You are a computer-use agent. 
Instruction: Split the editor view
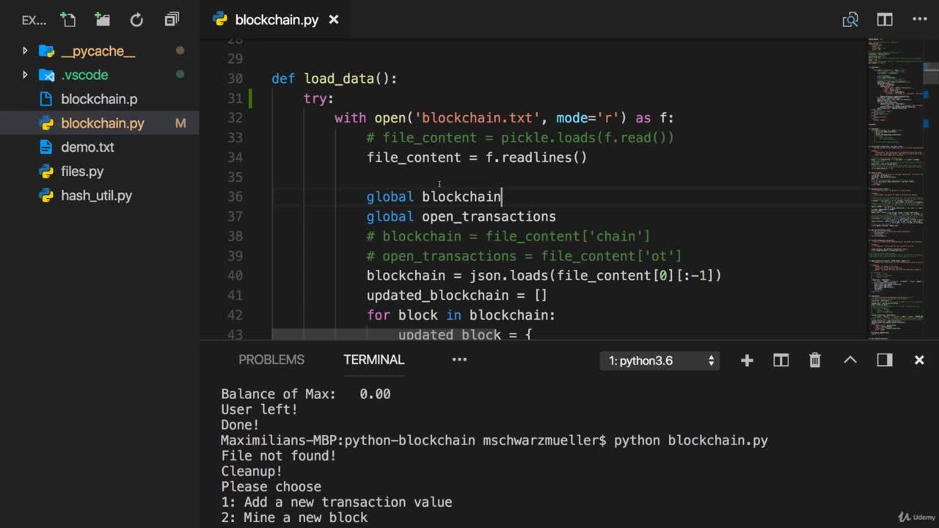pos(885,20)
